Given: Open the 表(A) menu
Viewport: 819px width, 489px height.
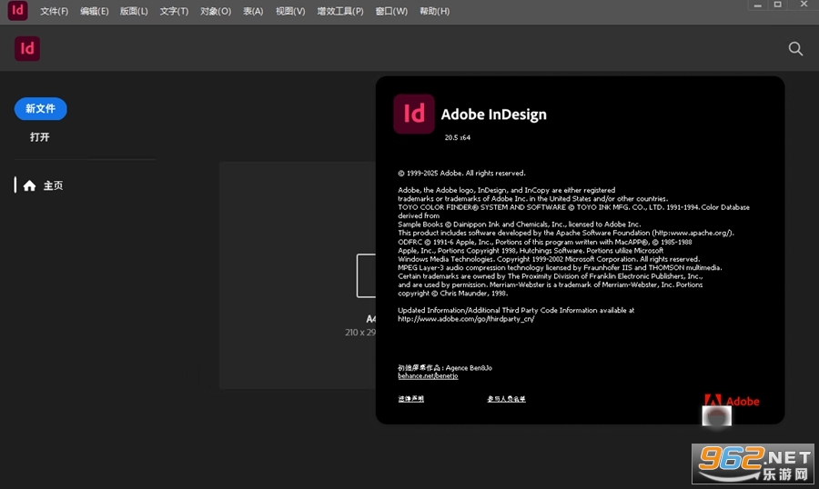Looking at the screenshot, I should pos(253,11).
